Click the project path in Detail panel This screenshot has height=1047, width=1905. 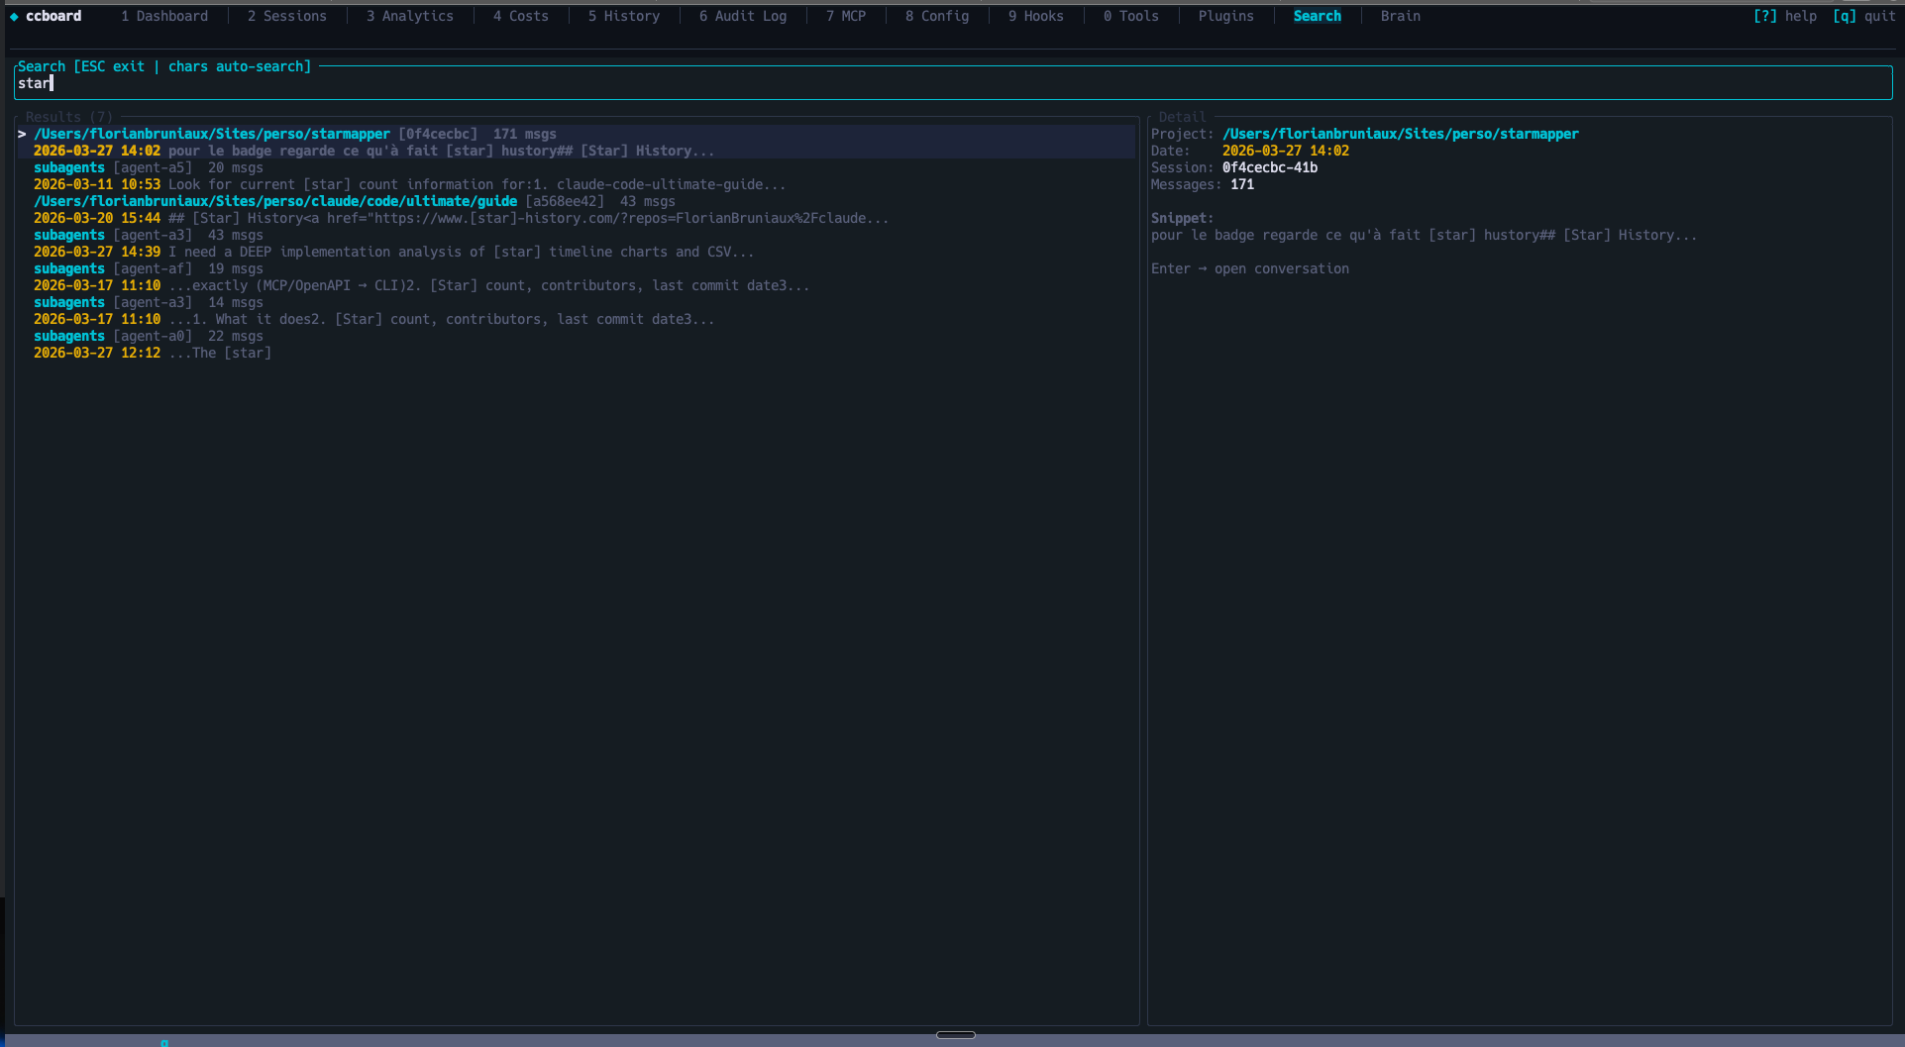[1401, 134]
